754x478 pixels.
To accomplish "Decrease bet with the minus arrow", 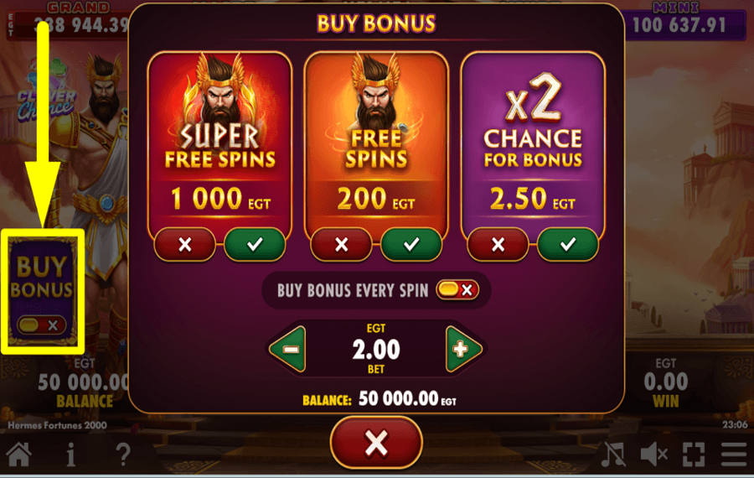I will 288,349.
